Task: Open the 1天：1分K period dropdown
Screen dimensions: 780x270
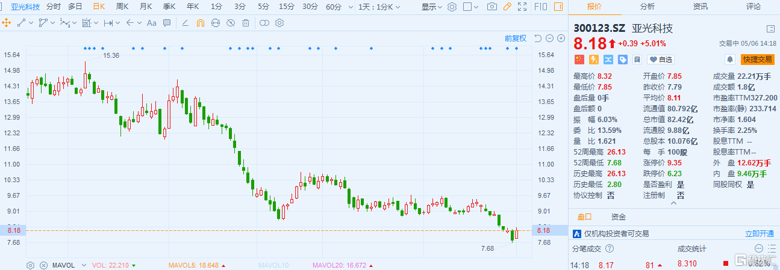Action: (x=379, y=7)
